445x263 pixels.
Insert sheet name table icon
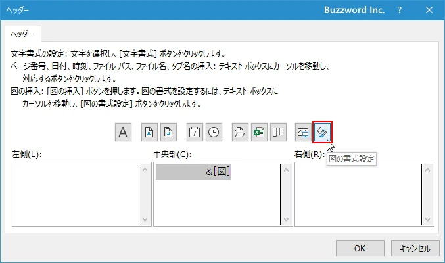click(278, 132)
